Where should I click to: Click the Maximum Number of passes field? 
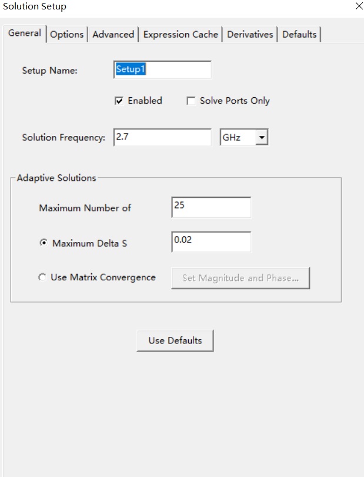coord(211,207)
